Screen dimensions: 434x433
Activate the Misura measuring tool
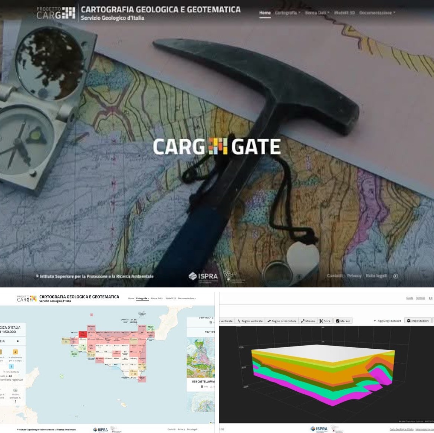[308, 321]
